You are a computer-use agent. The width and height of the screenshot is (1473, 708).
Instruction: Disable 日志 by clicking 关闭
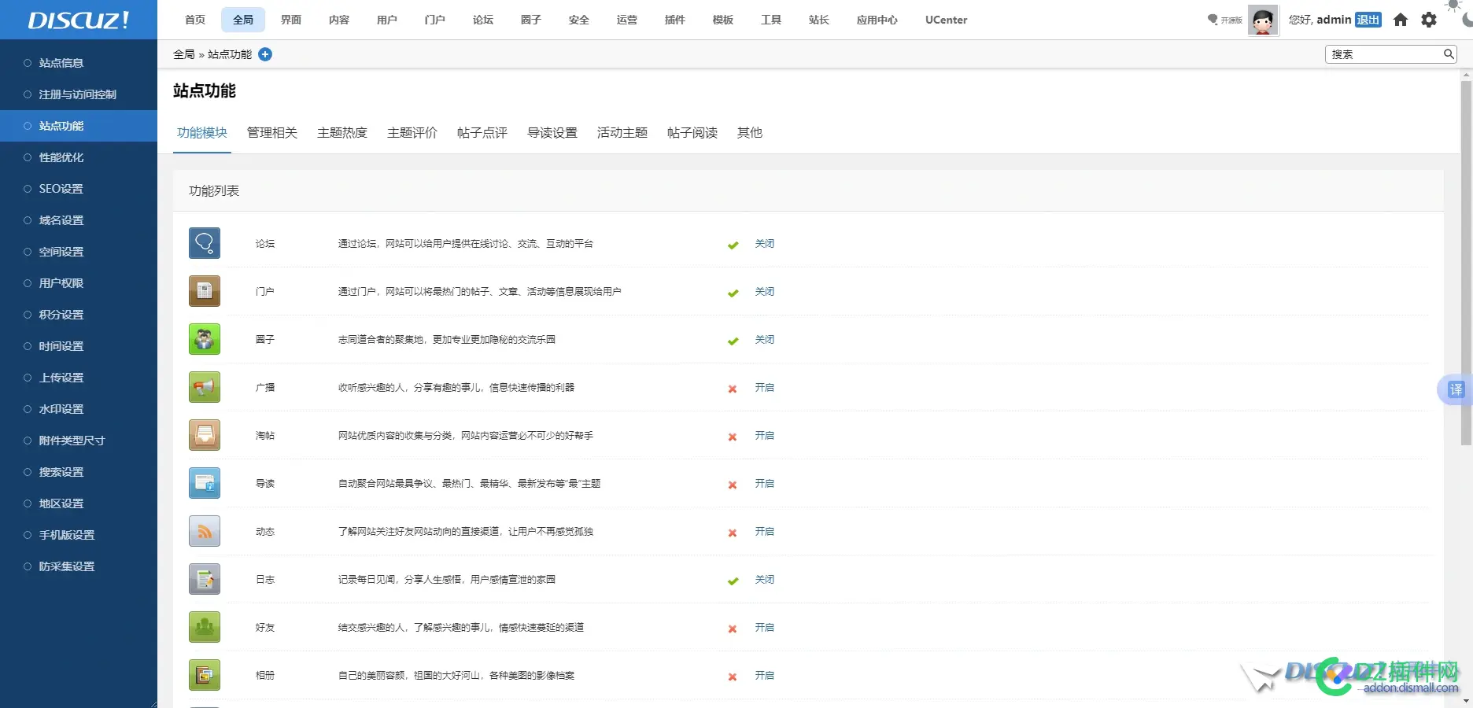[x=765, y=580]
